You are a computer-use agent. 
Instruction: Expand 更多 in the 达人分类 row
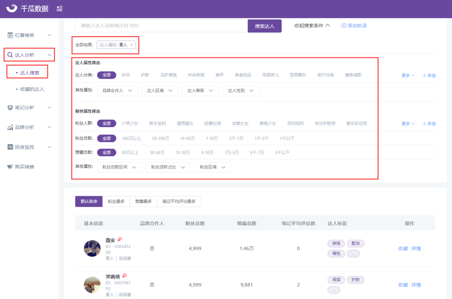tap(408, 75)
